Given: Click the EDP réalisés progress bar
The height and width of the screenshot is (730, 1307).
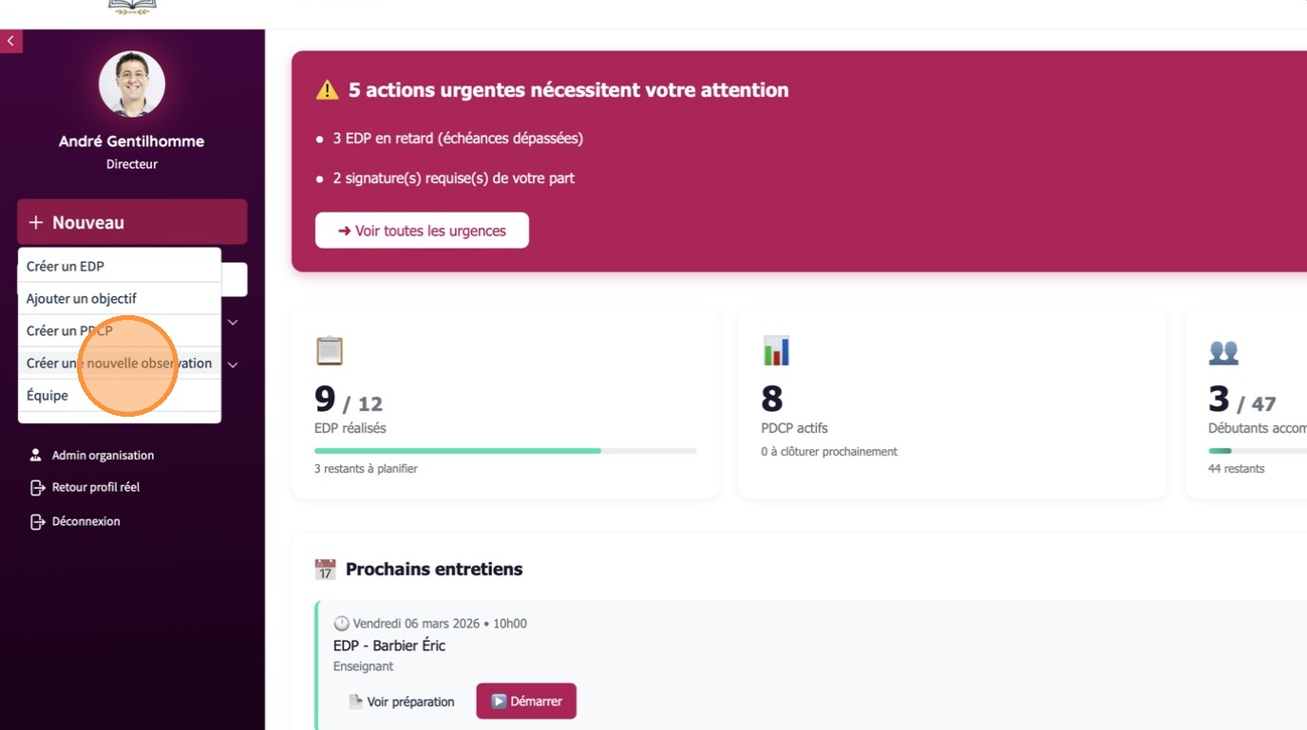Looking at the screenshot, I should tap(504, 451).
